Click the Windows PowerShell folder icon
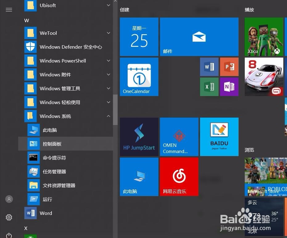 coord(31,61)
